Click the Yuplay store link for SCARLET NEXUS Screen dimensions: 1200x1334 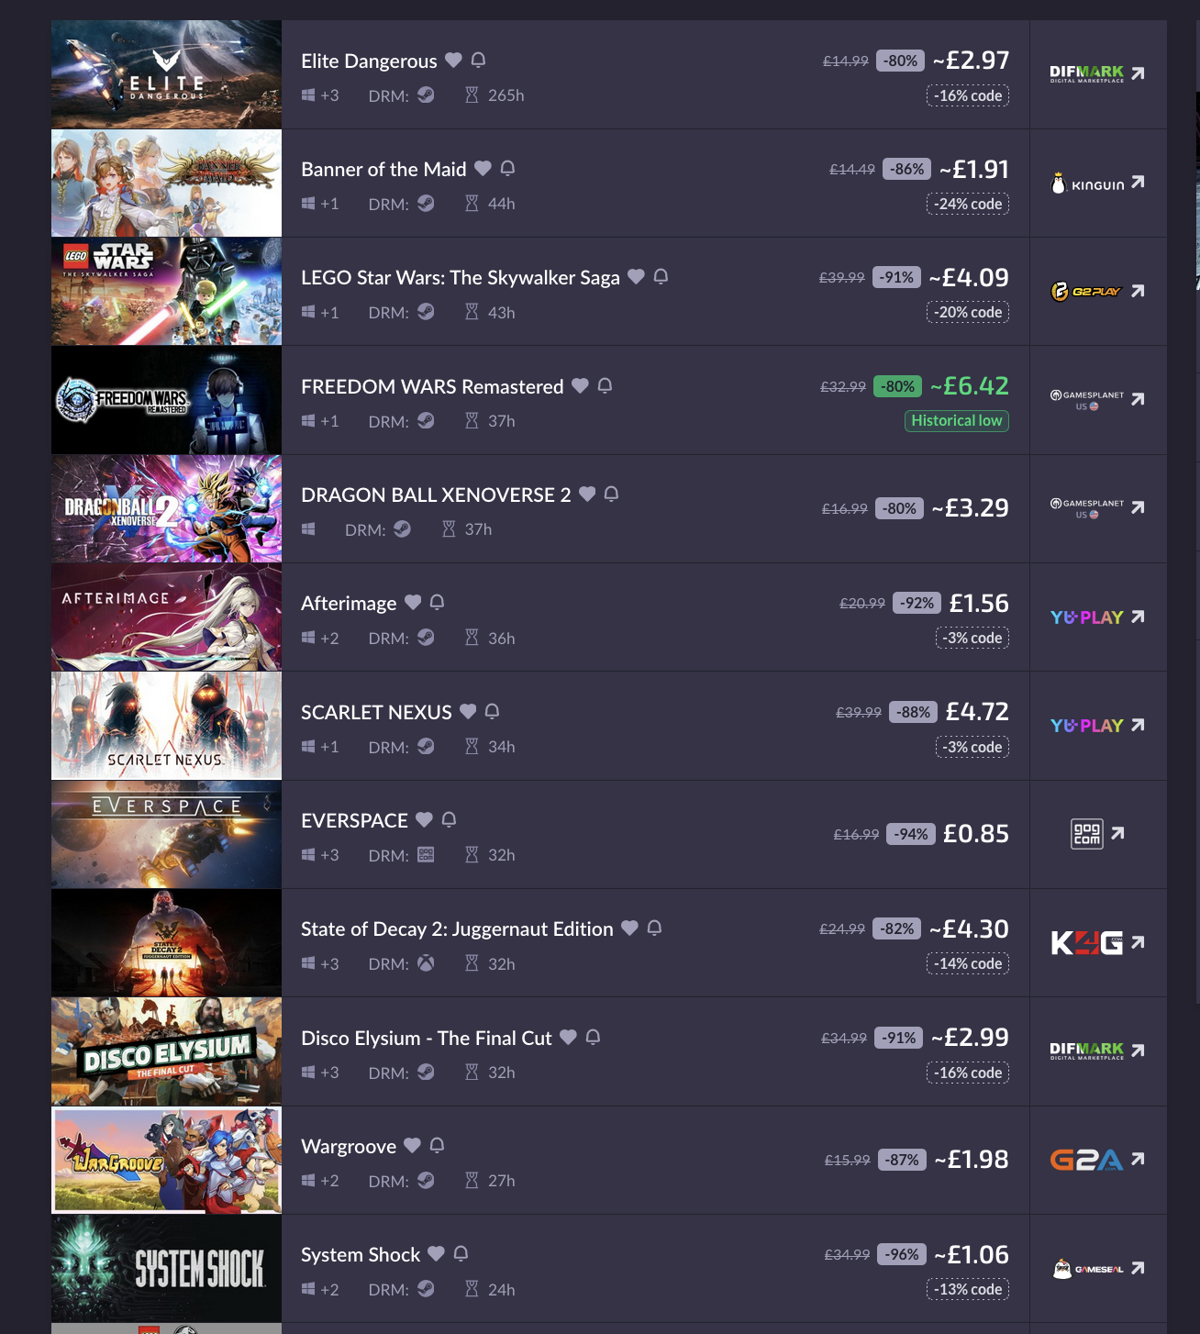[1097, 726]
